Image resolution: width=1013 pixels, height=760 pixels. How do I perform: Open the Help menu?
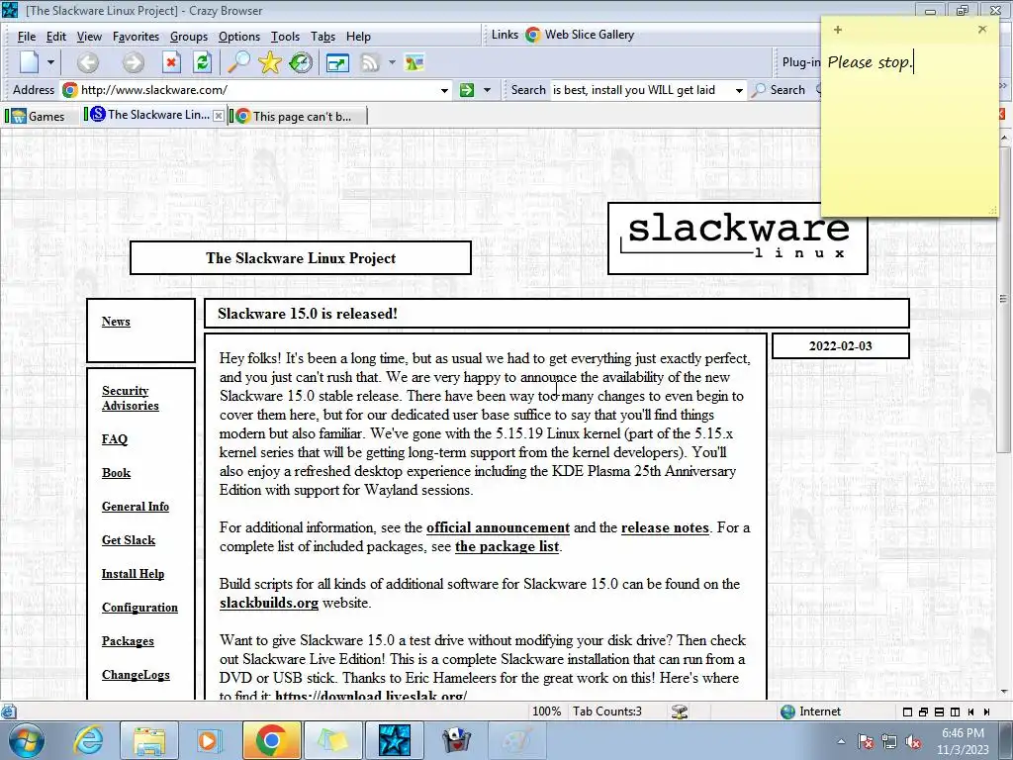click(358, 37)
